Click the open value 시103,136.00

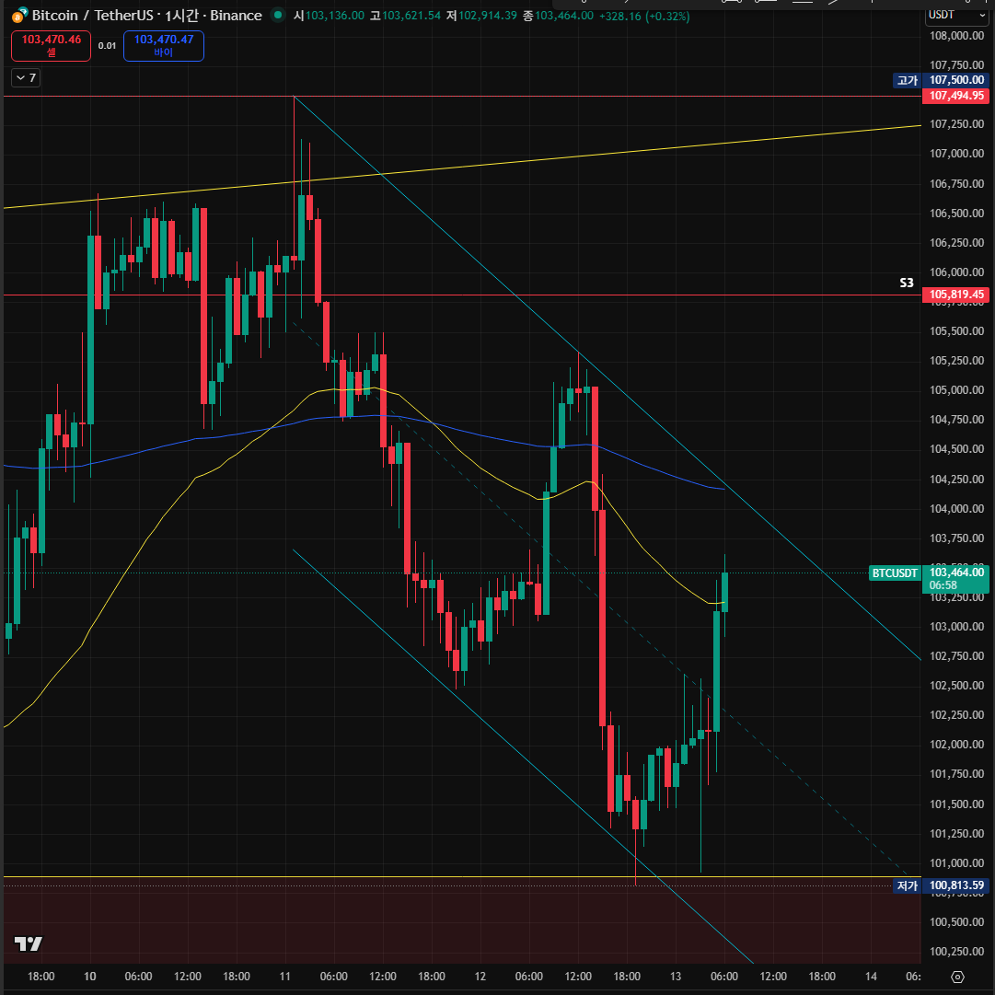click(x=329, y=16)
